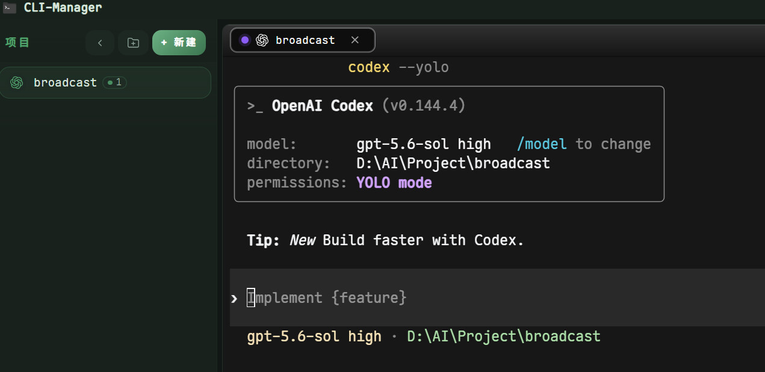
Task: Click the YOLO mode permissions text
Action: 394,183
